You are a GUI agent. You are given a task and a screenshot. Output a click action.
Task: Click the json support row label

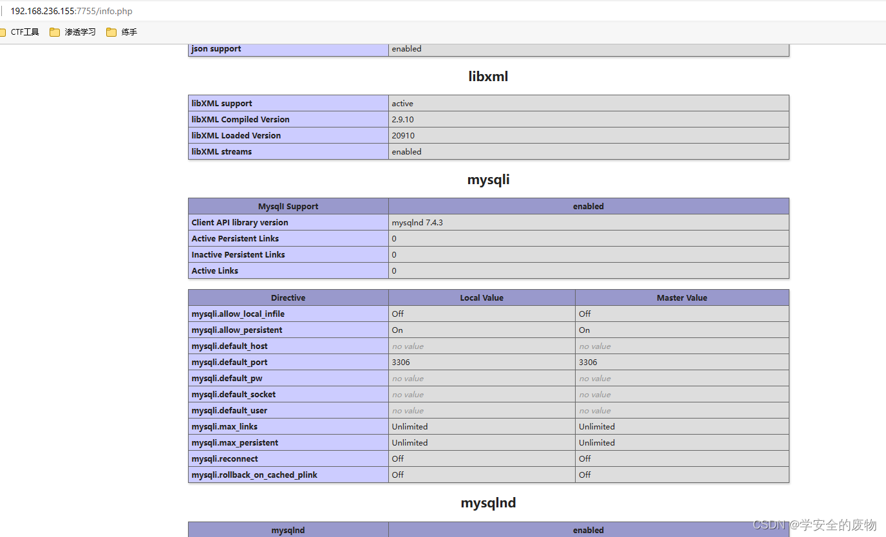(216, 48)
